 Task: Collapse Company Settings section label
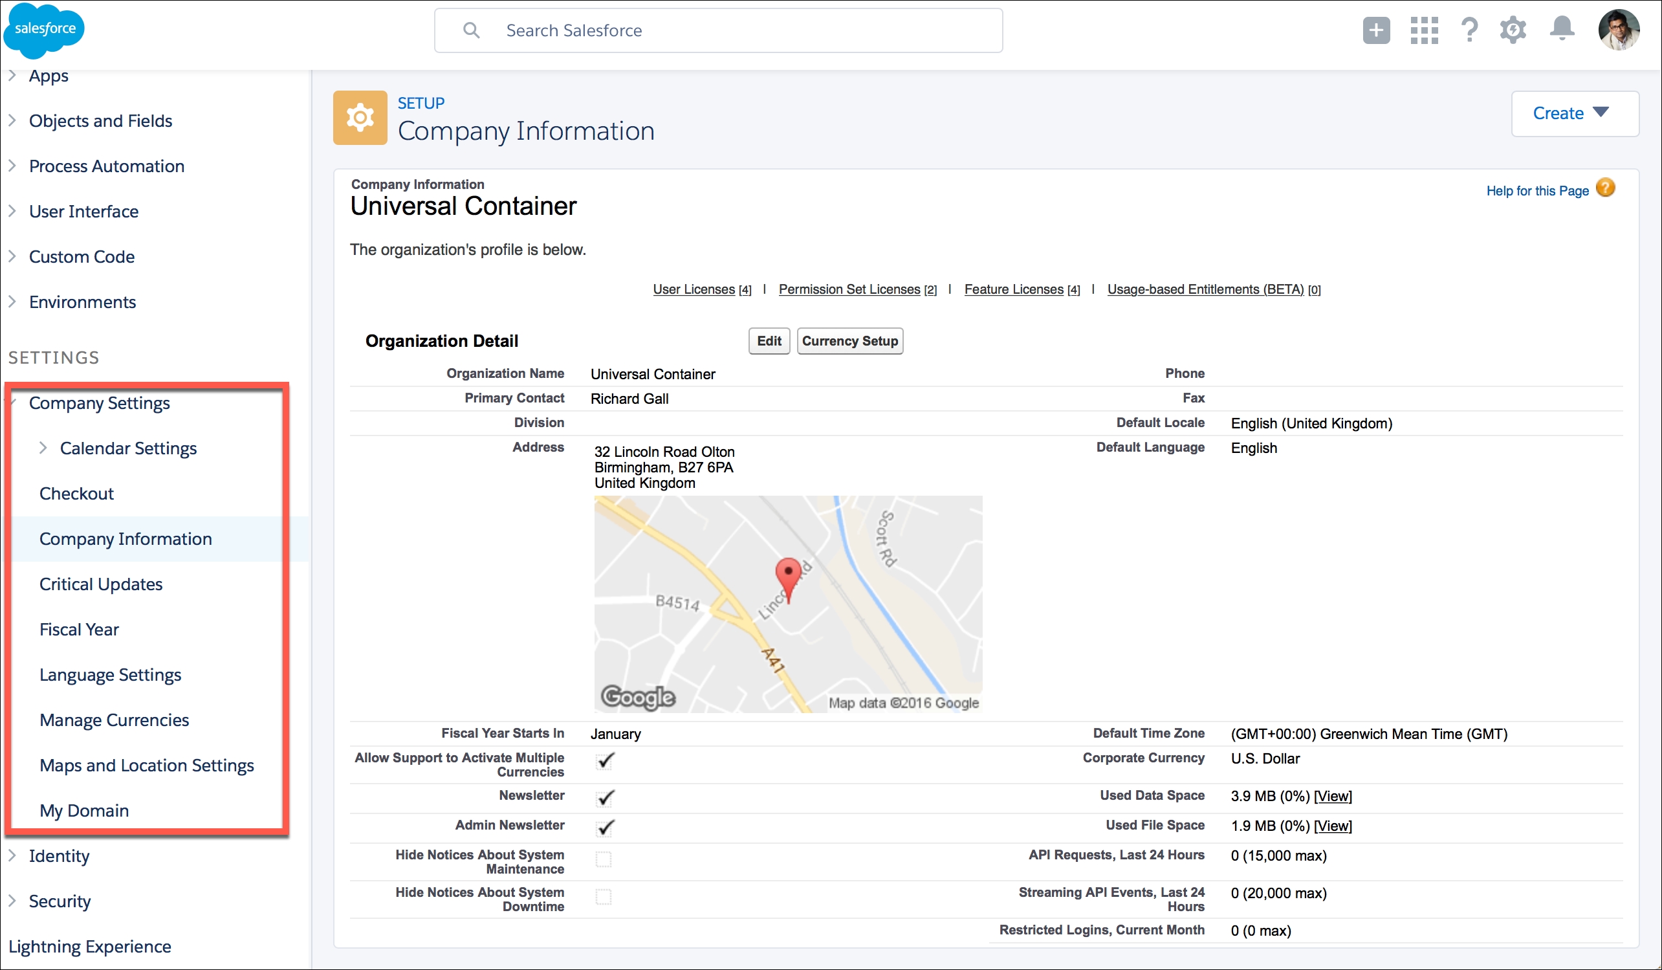[99, 403]
